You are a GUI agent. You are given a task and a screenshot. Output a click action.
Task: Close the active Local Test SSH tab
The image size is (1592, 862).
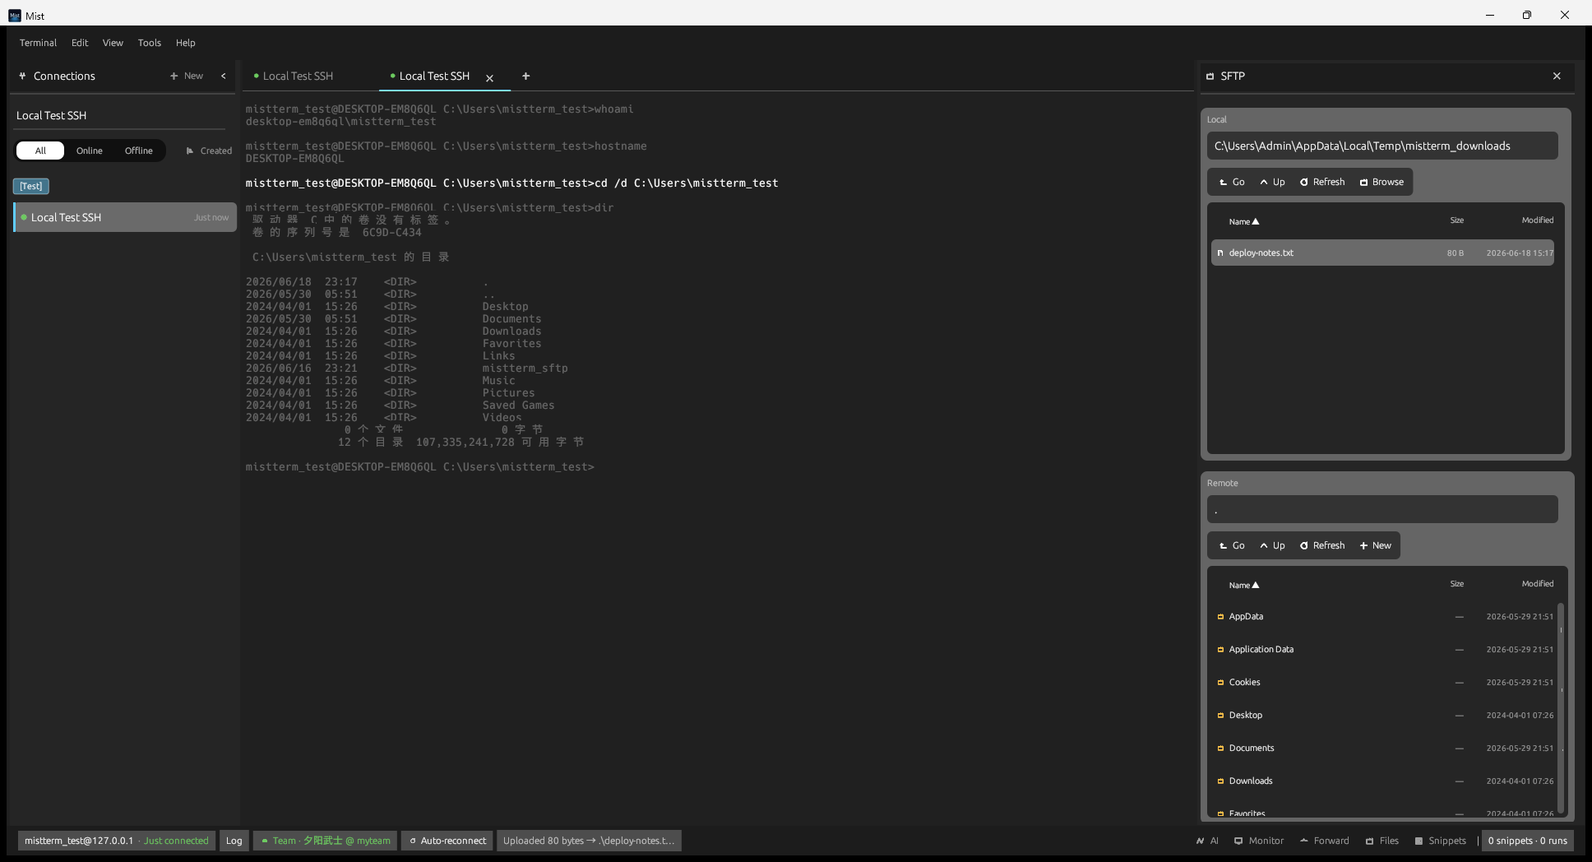click(489, 78)
